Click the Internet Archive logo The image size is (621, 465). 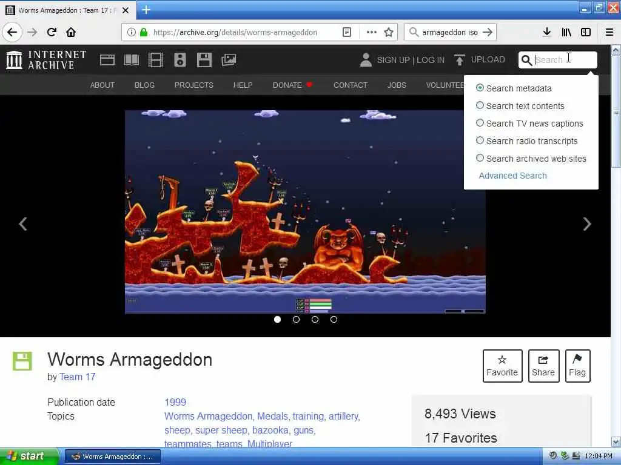[x=46, y=60]
